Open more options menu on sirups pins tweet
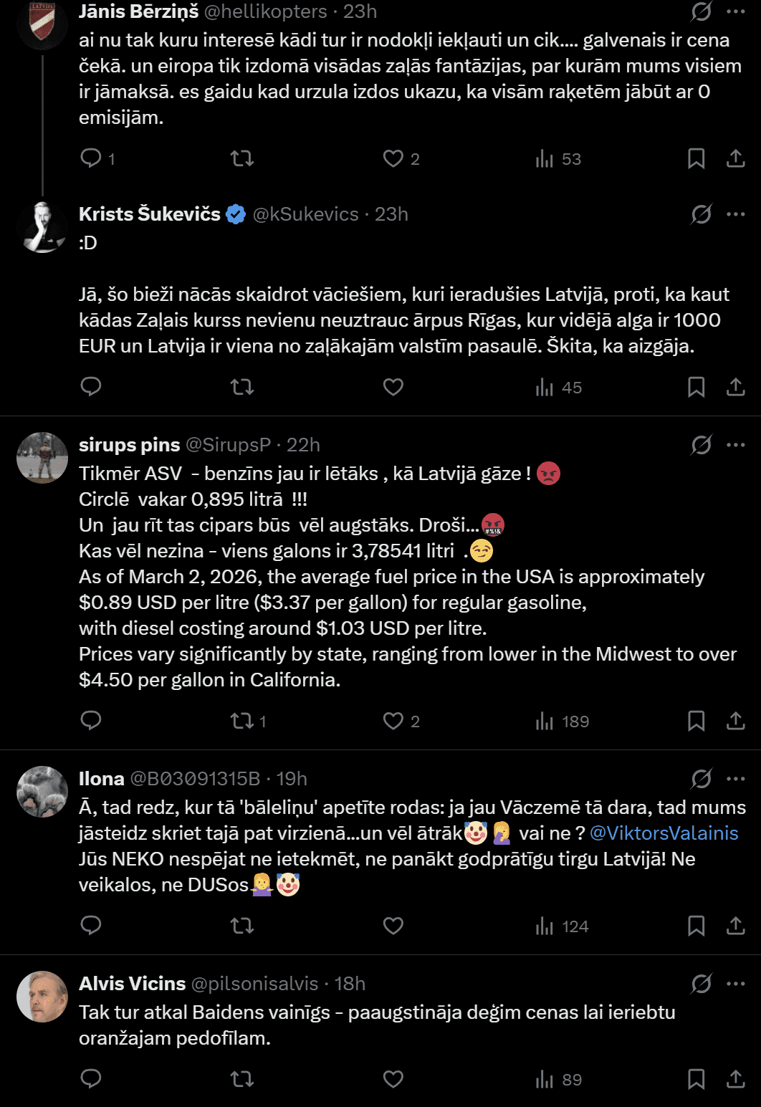Screen dimensions: 761x1107 736,445
